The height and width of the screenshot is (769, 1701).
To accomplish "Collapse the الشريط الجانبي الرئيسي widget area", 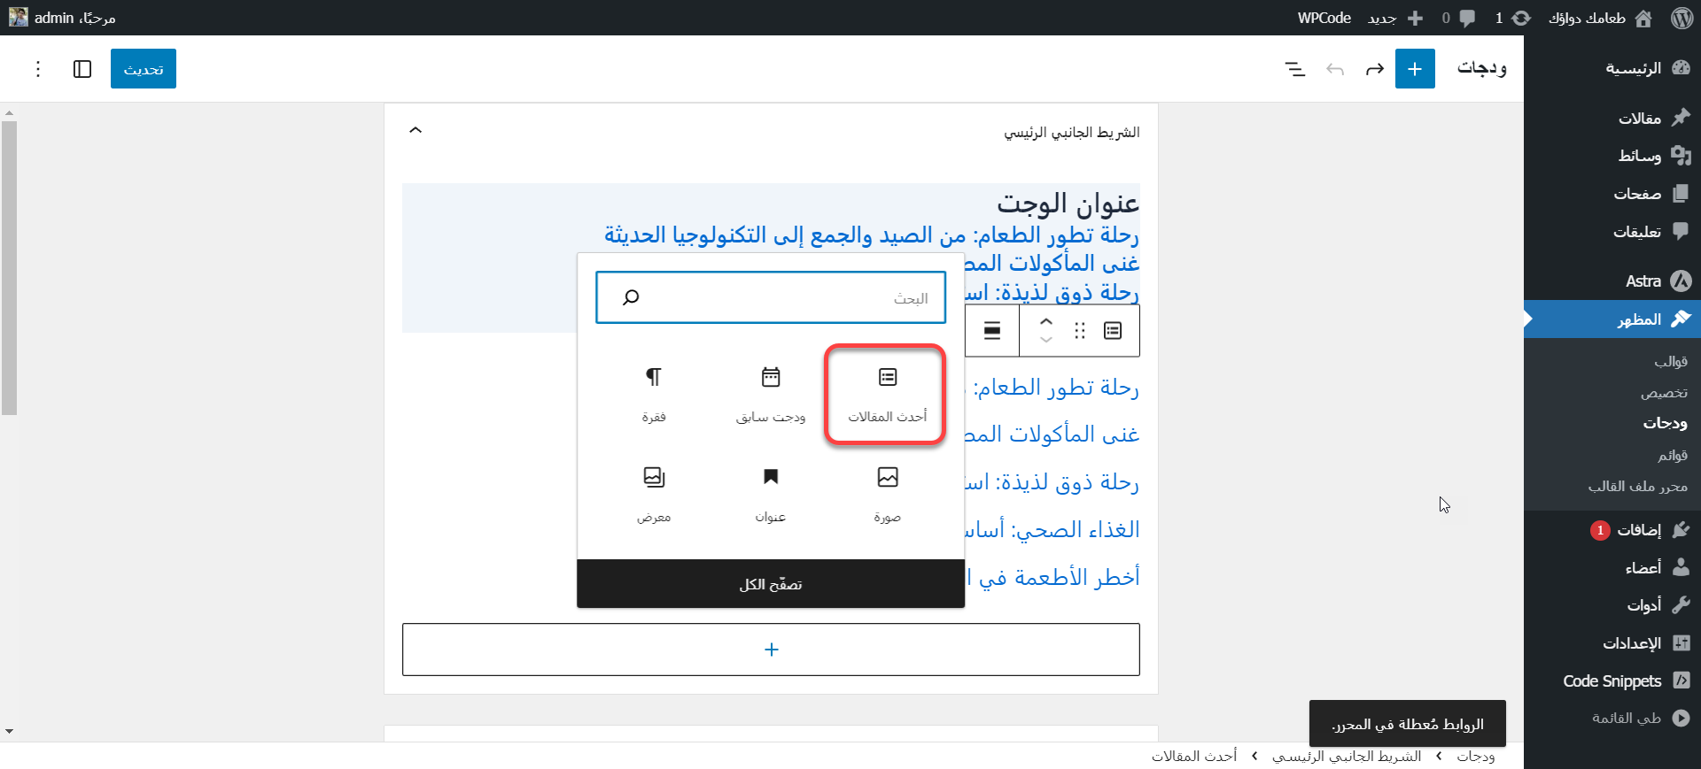I will [416, 131].
